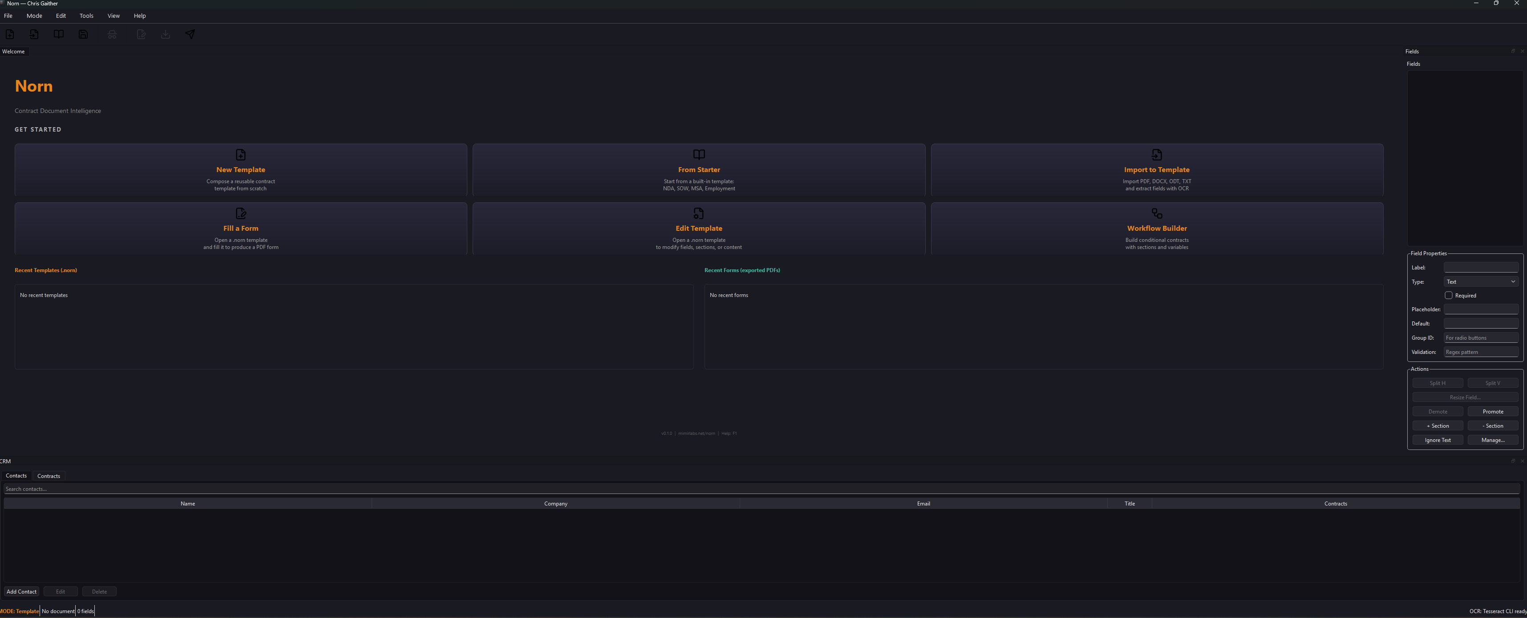
Task: Focus the Group ID input field
Action: [1481, 337]
